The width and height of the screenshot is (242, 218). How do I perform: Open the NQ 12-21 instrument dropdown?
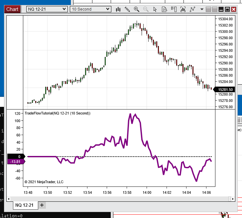(47, 9)
